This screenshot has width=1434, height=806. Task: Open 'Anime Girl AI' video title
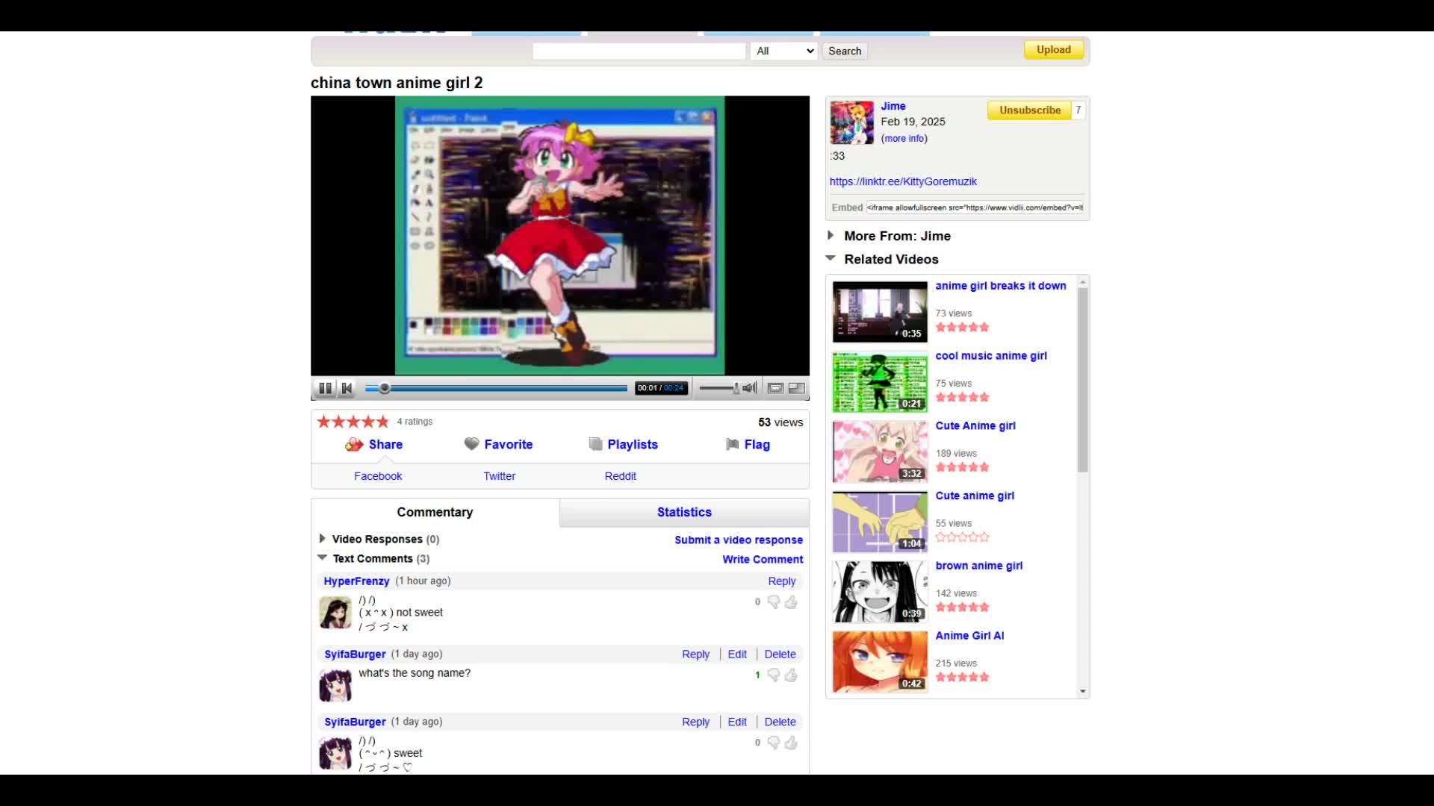(x=969, y=636)
